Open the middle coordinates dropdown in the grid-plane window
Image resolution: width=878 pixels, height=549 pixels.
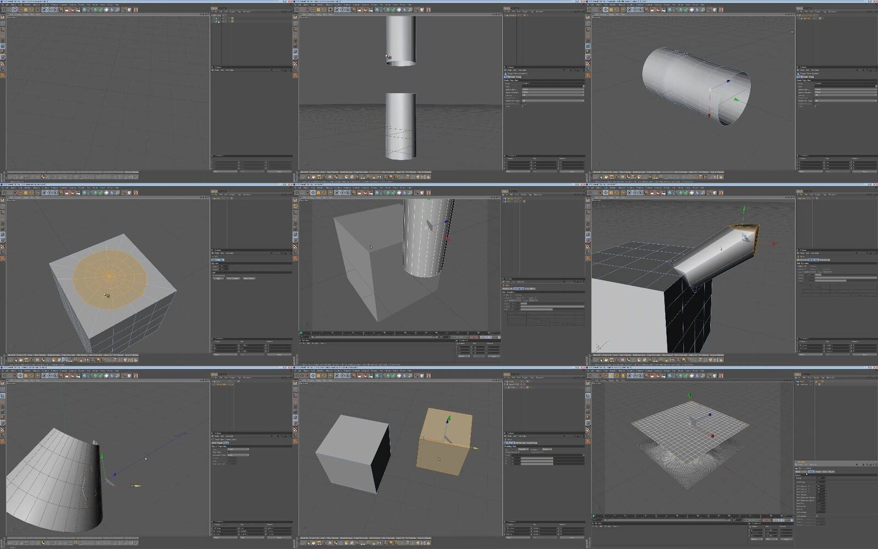[772, 539]
